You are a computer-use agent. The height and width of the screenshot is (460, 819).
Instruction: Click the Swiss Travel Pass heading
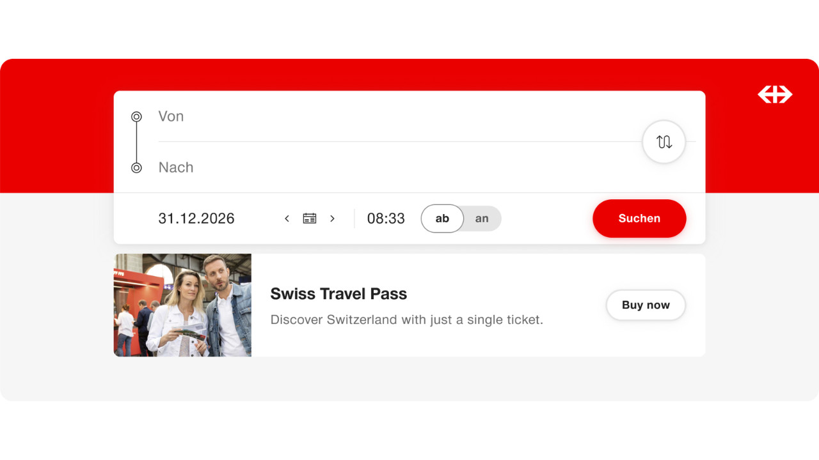pos(338,294)
